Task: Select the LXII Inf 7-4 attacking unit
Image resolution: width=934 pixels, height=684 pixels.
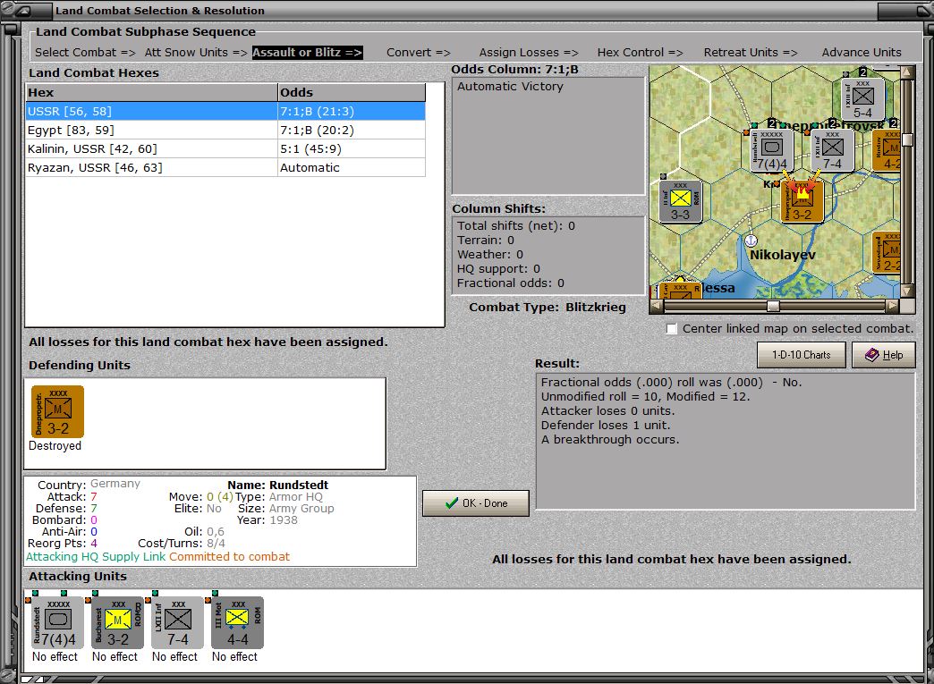Action: [177, 622]
